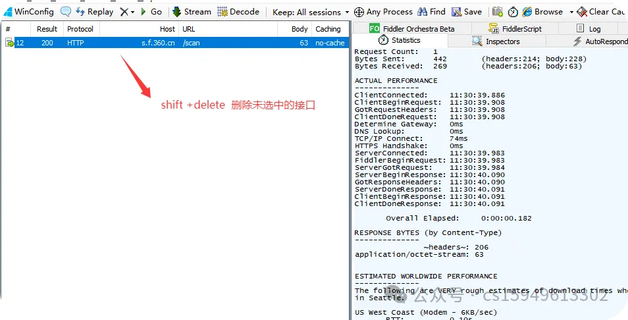Toggle the Decode option in the toolbar
628x320 pixels.
pyautogui.click(x=238, y=12)
